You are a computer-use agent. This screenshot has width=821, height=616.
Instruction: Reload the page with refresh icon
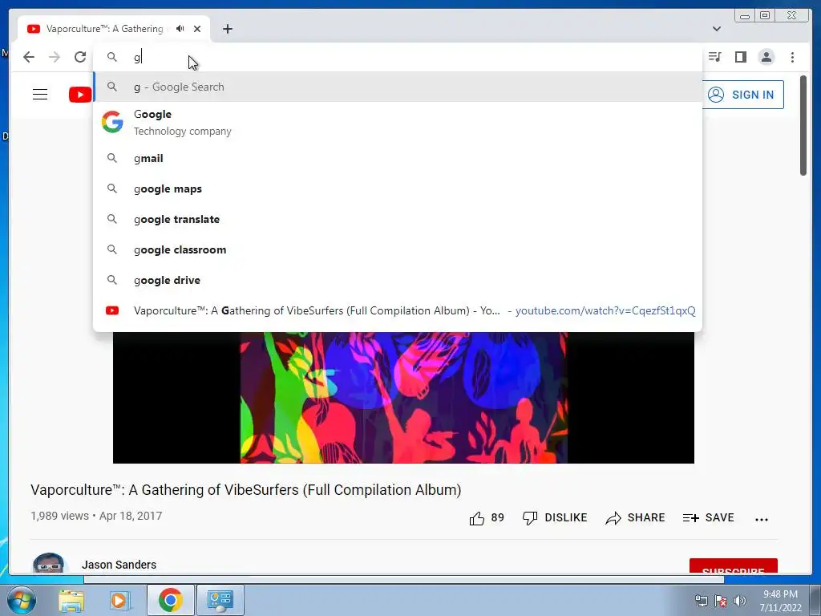click(x=80, y=57)
